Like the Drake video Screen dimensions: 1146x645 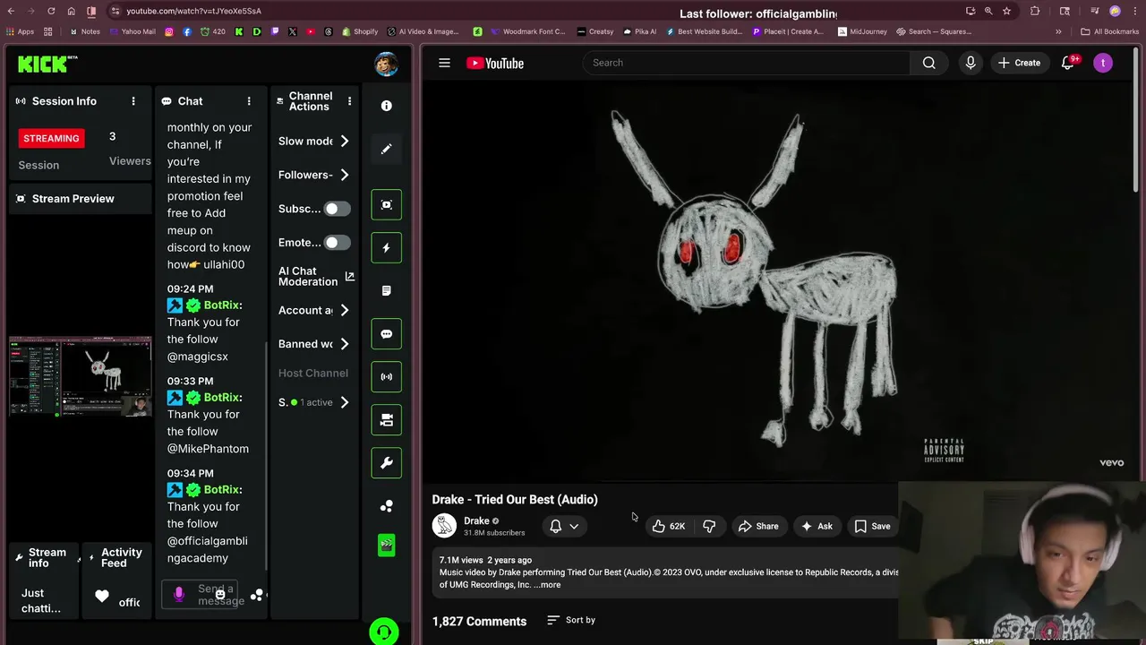[x=669, y=526]
